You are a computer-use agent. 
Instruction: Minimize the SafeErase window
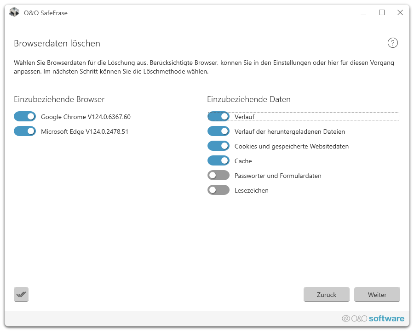(x=363, y=13)
